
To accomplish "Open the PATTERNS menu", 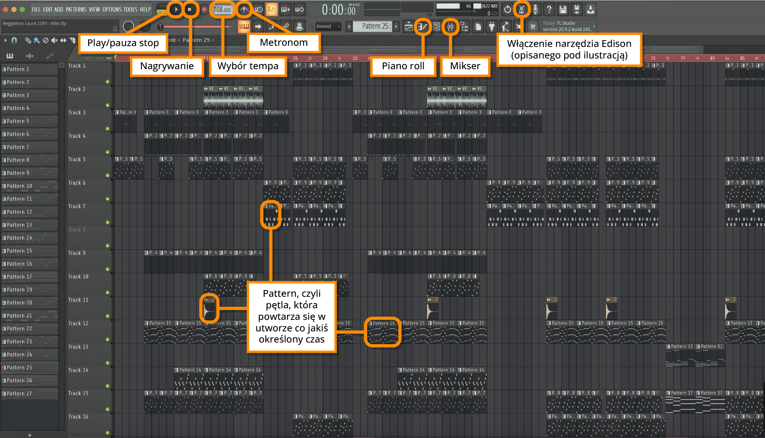I will 76,9.
